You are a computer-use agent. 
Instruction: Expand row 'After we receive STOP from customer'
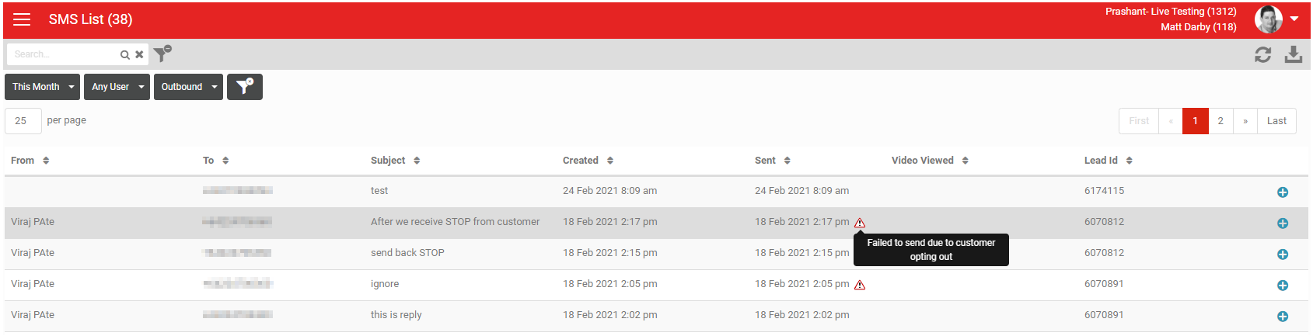click(x=1283, y=223)
